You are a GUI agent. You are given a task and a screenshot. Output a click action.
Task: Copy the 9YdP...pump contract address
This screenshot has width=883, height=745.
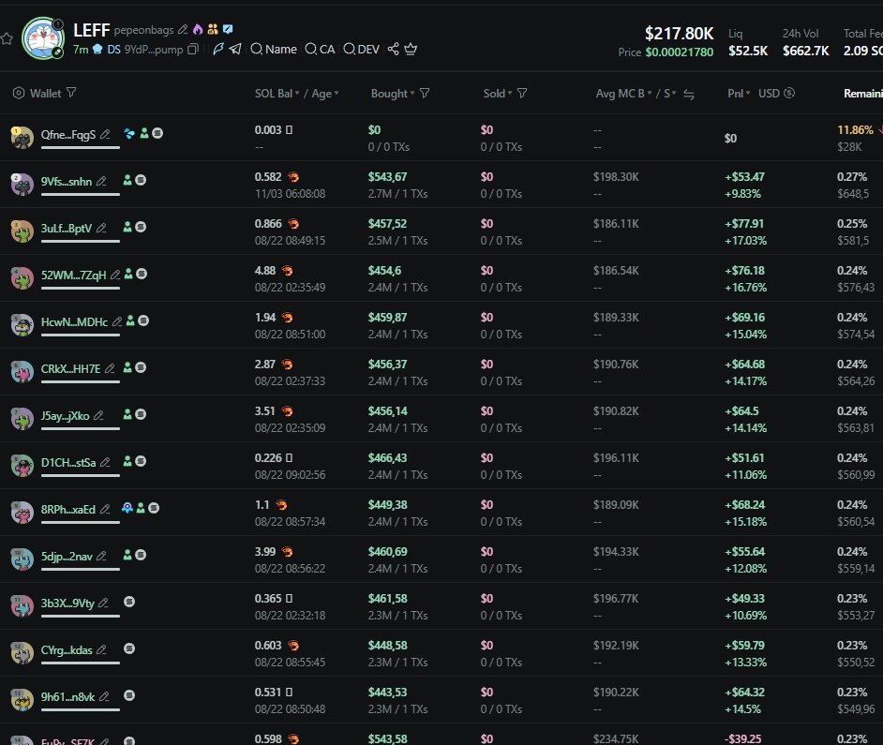pos(193,50)
